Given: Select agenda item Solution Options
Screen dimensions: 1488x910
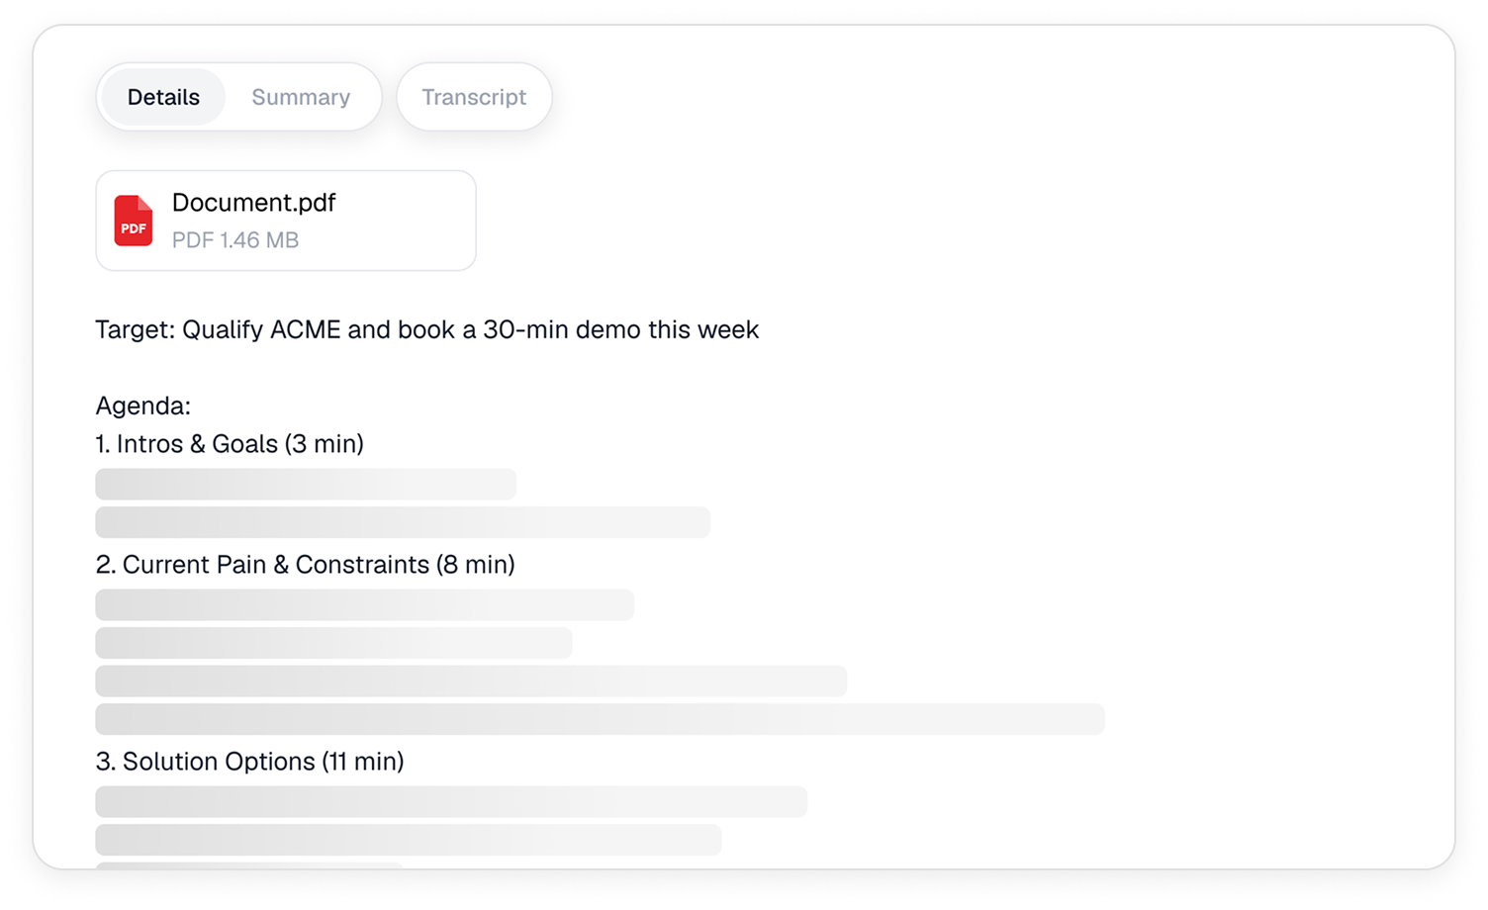Looking at the screenshot, I should point(250,762).
